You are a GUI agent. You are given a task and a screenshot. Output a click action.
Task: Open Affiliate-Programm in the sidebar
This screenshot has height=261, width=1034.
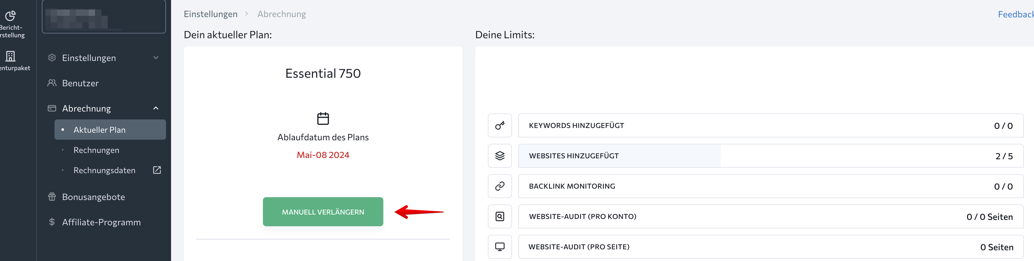pyautogui.click(x=101, y=222)
